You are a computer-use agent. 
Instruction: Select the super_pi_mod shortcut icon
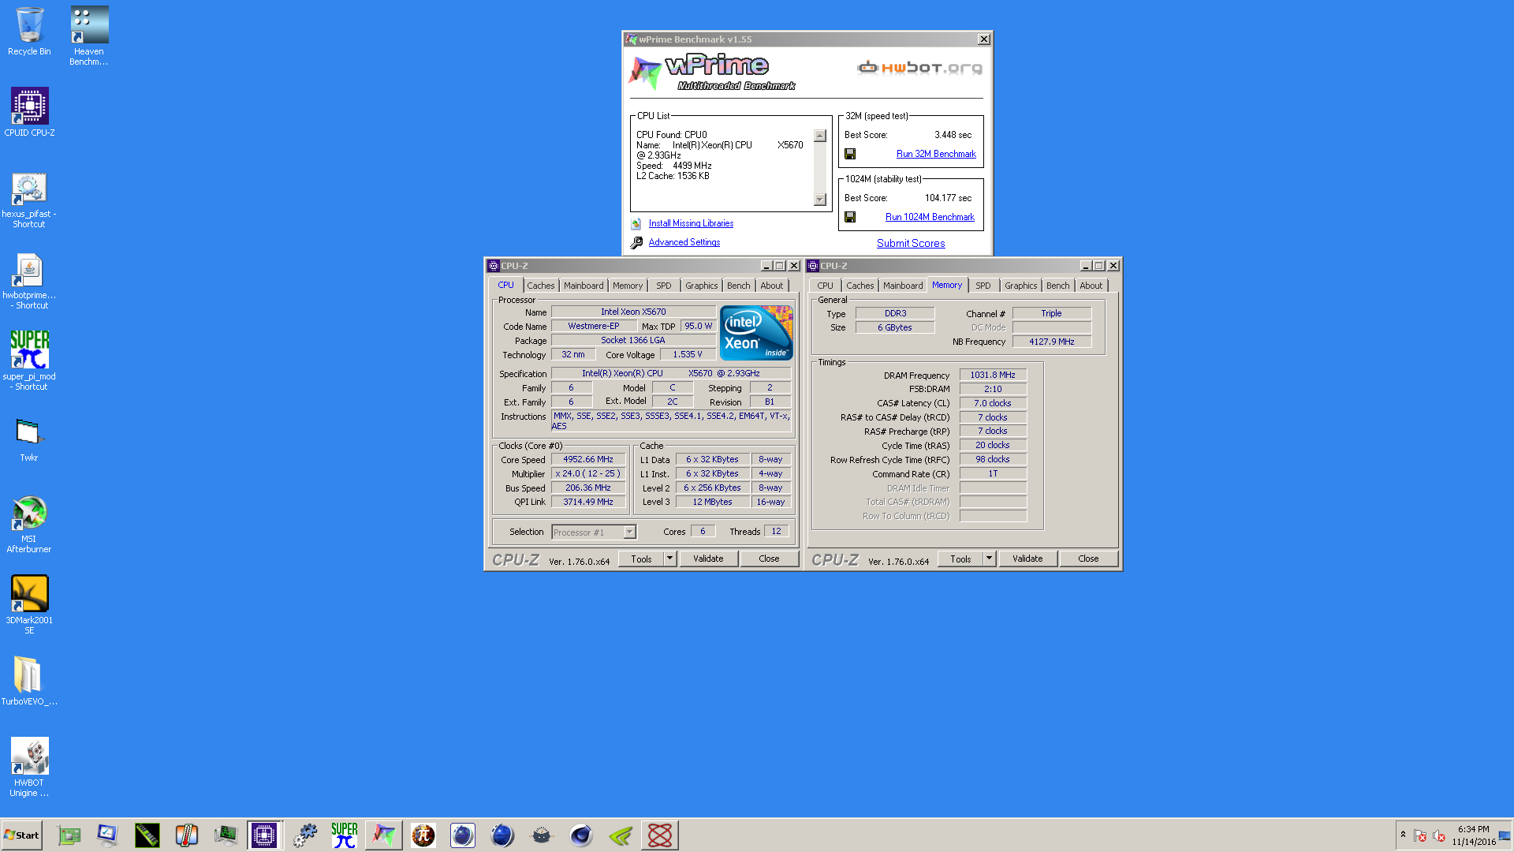(29, 361)
